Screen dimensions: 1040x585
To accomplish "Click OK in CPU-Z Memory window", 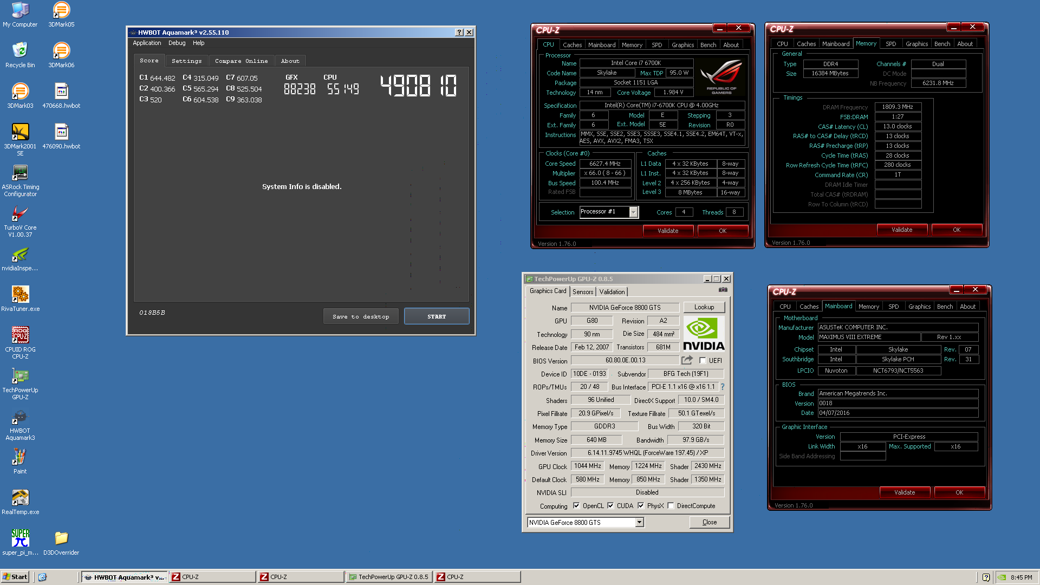I will click(957, 230).
